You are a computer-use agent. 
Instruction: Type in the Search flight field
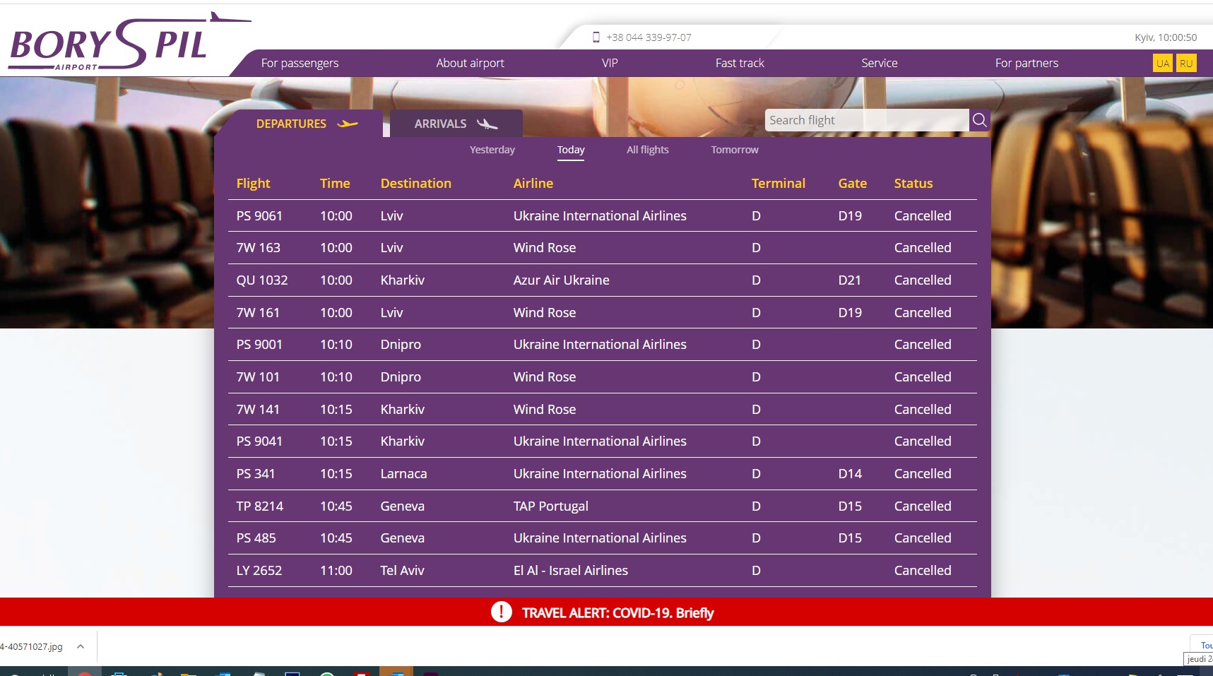click(x=865, y=120)
